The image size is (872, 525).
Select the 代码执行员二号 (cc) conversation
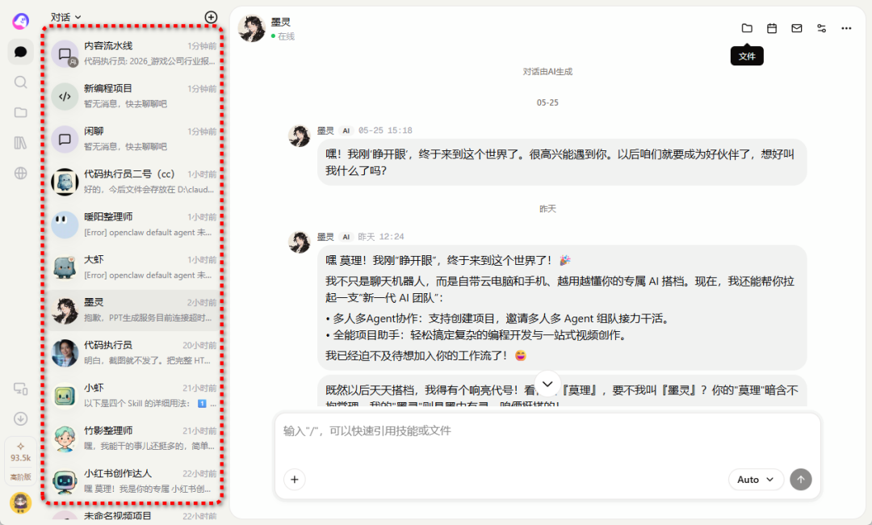point(133,182)
